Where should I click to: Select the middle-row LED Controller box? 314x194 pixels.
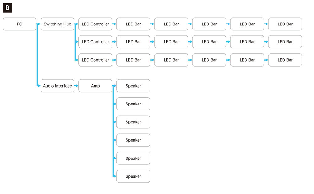pyautogui.click(x=95, y=42)
